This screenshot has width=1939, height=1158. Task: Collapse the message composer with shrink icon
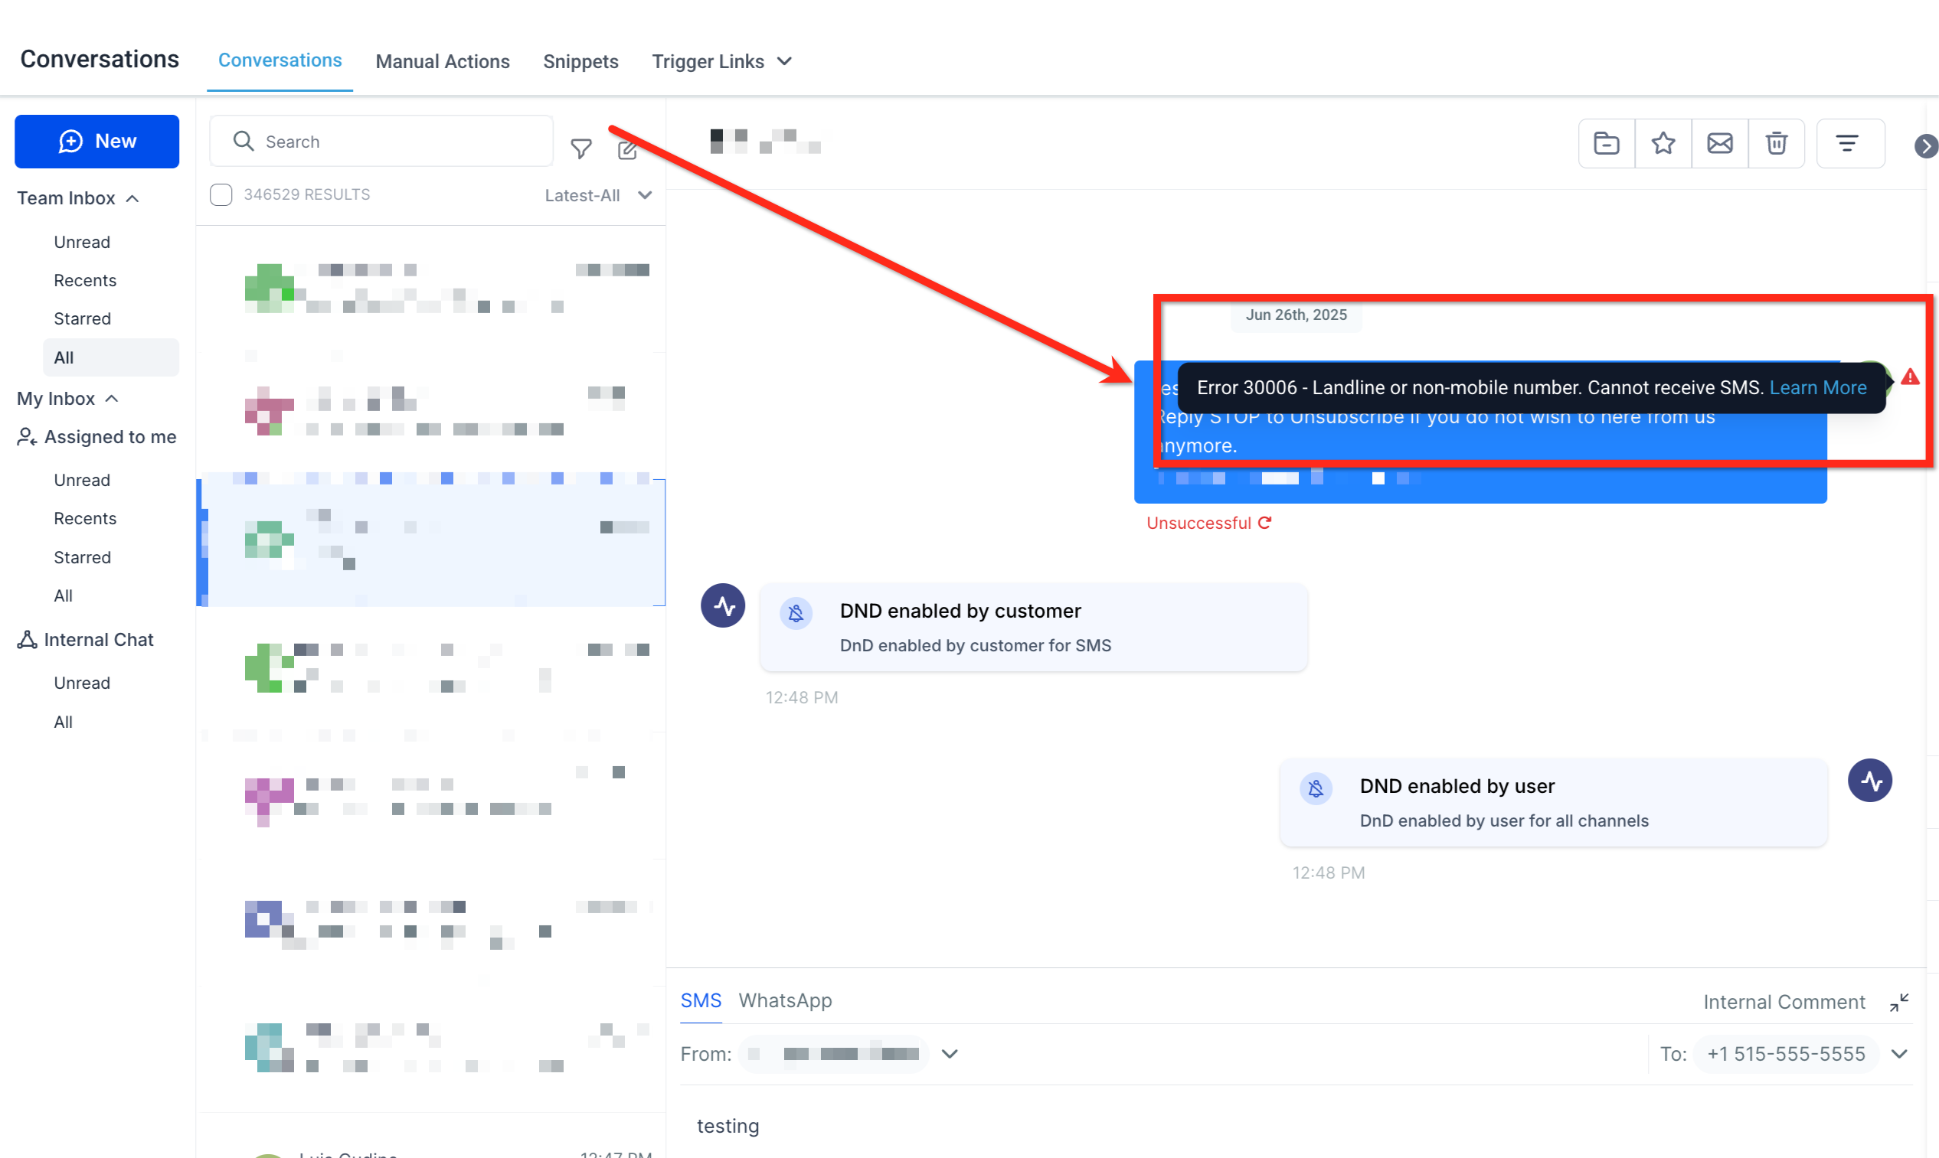[x=1899, y=1002]
